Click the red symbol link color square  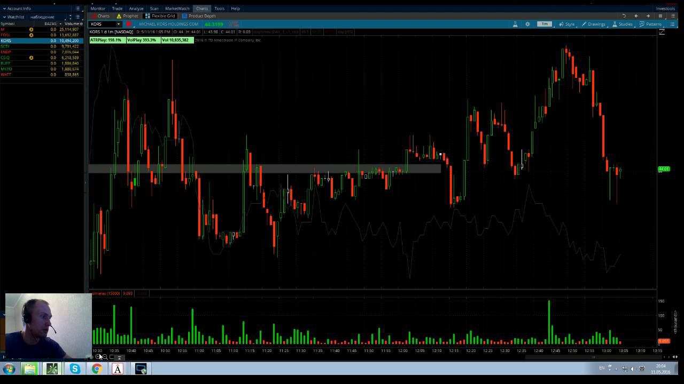(129, 24)
